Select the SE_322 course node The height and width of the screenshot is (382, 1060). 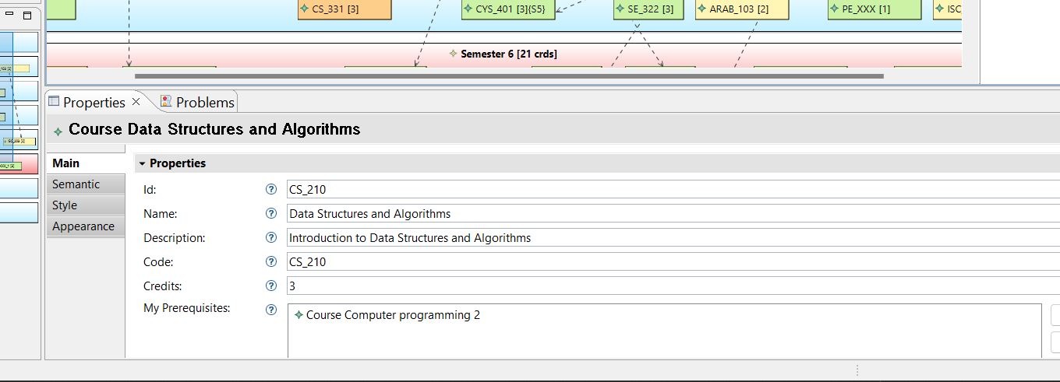point(648,9)
